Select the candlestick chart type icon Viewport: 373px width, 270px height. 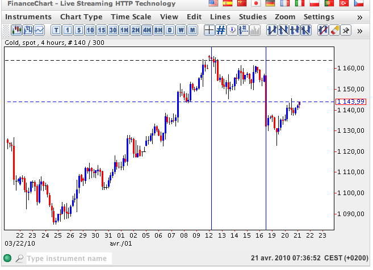tap(17, 29)
